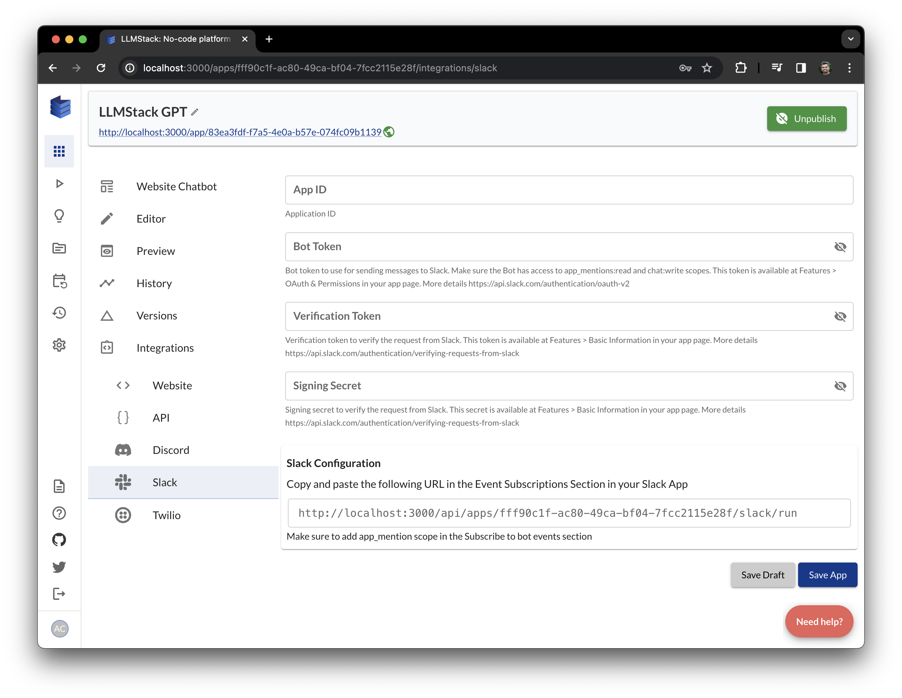Image resolution: width=902 pixels, height=698 pixels.
Task: Open the browser tab search chevron
Action: 850,39
